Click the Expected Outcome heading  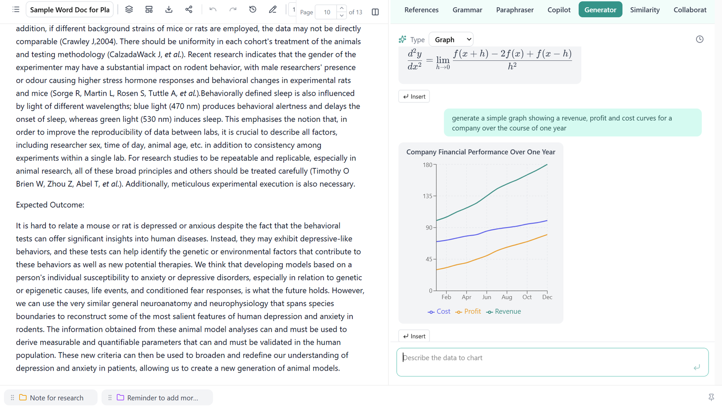(x=50, y=205)
